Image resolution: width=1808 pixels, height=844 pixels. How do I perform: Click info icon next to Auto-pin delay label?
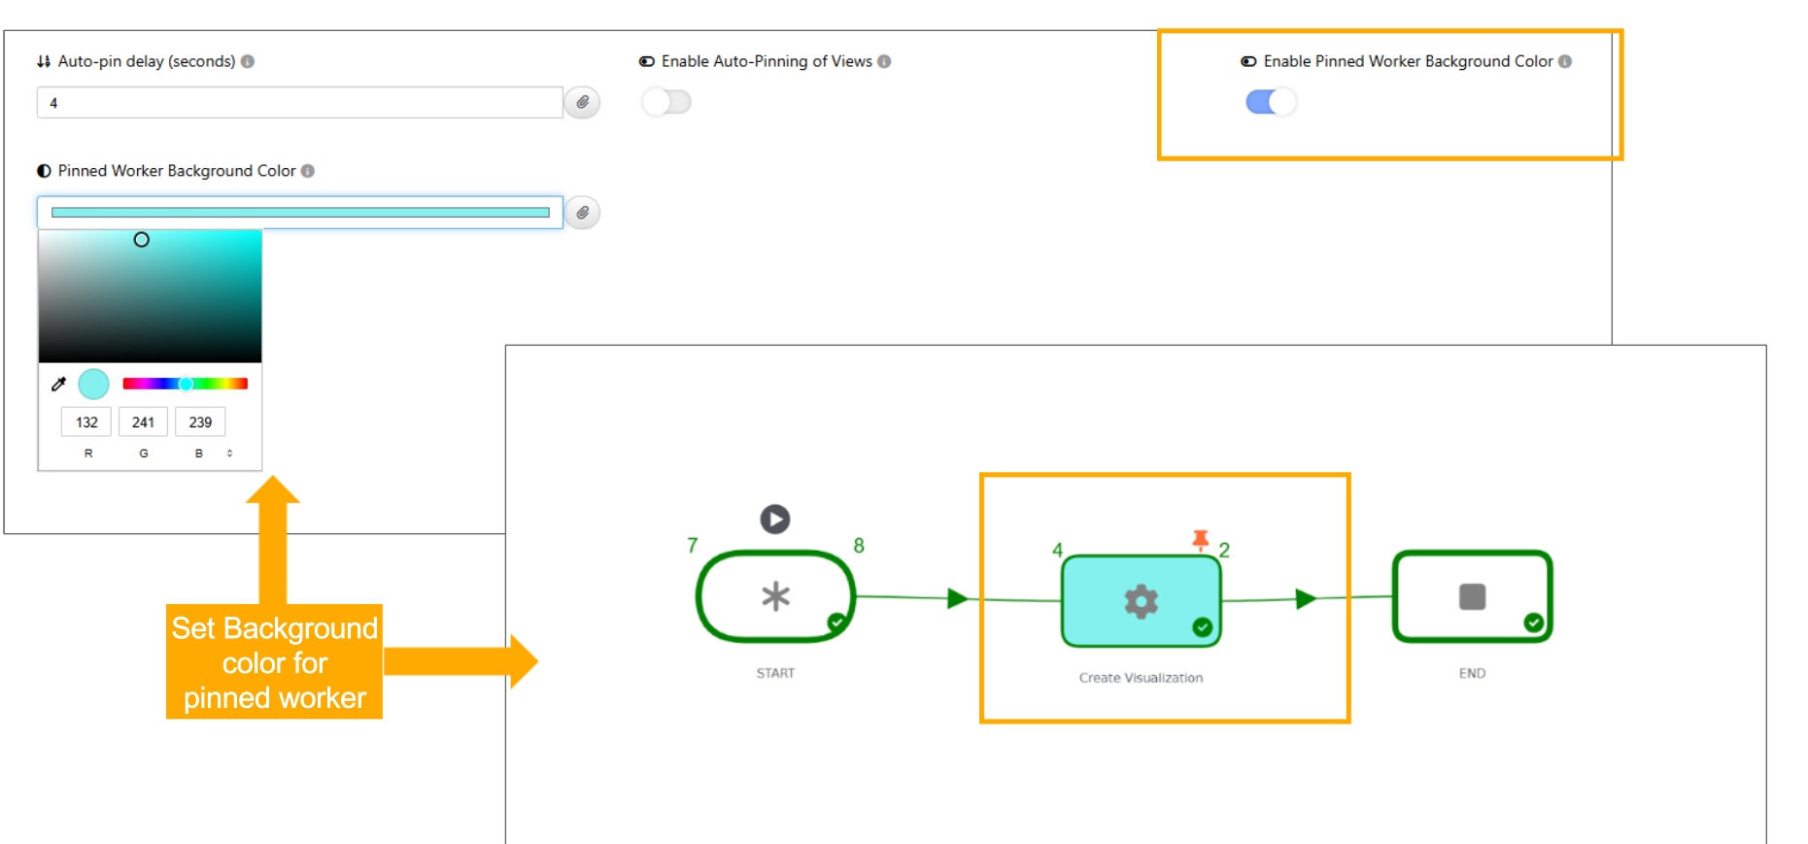click(248, 61)
